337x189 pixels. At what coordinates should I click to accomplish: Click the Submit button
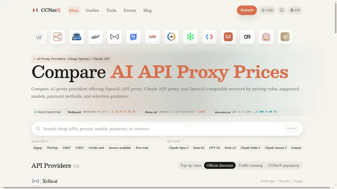tap(247, 10)
